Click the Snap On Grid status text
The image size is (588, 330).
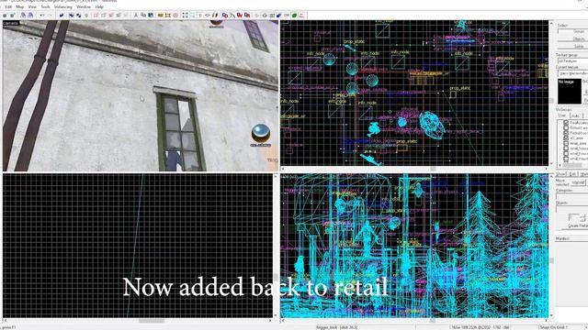(553, 327)
